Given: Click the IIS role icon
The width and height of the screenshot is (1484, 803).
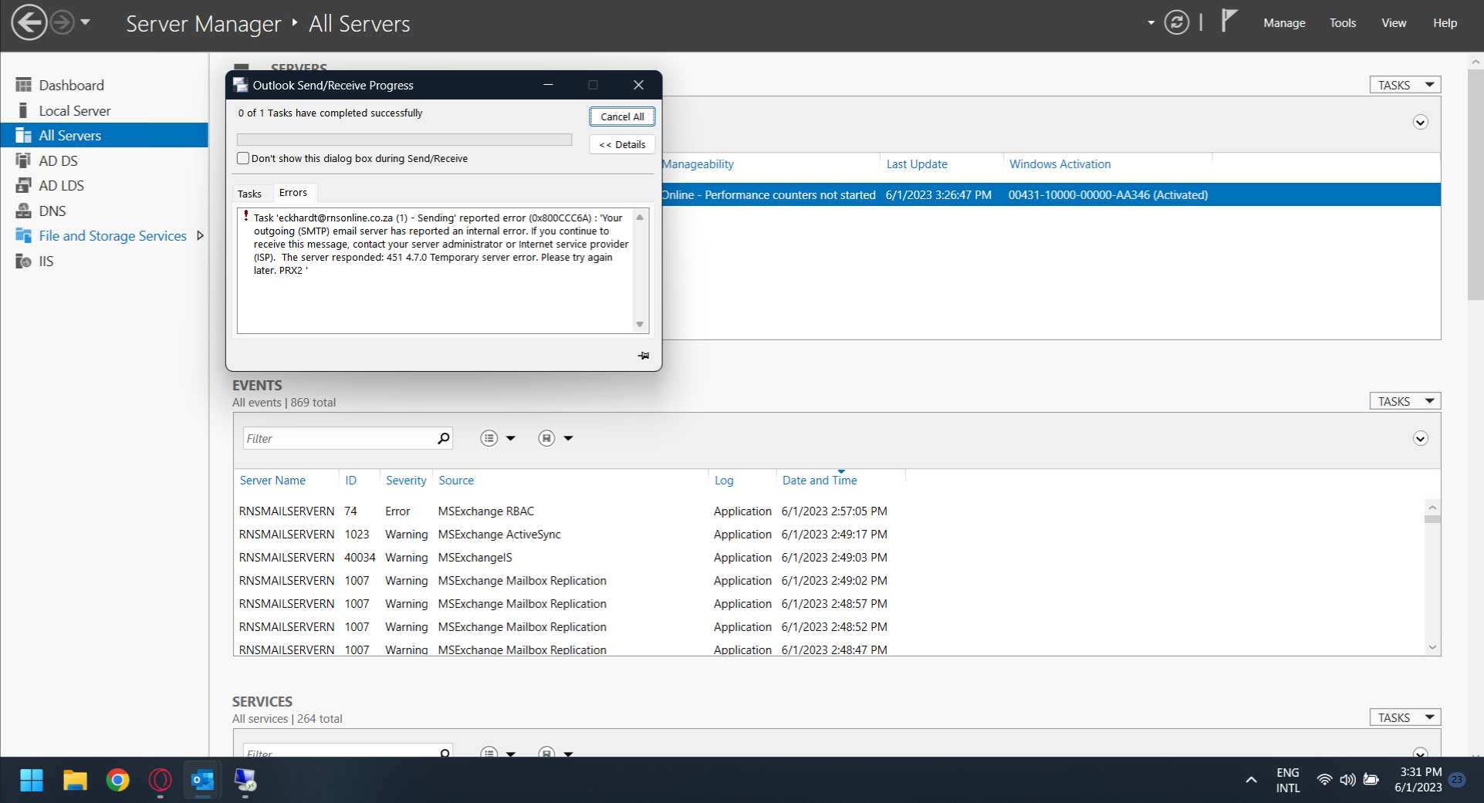Looking at the screenshot, I should point(24,261).
